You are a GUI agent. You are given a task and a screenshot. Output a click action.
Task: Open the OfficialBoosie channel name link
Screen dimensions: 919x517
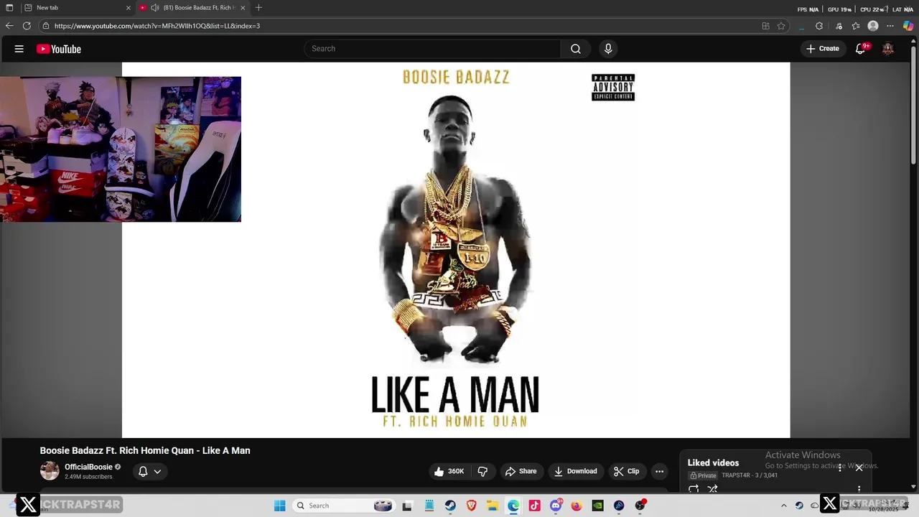click(x=89, y=467)
